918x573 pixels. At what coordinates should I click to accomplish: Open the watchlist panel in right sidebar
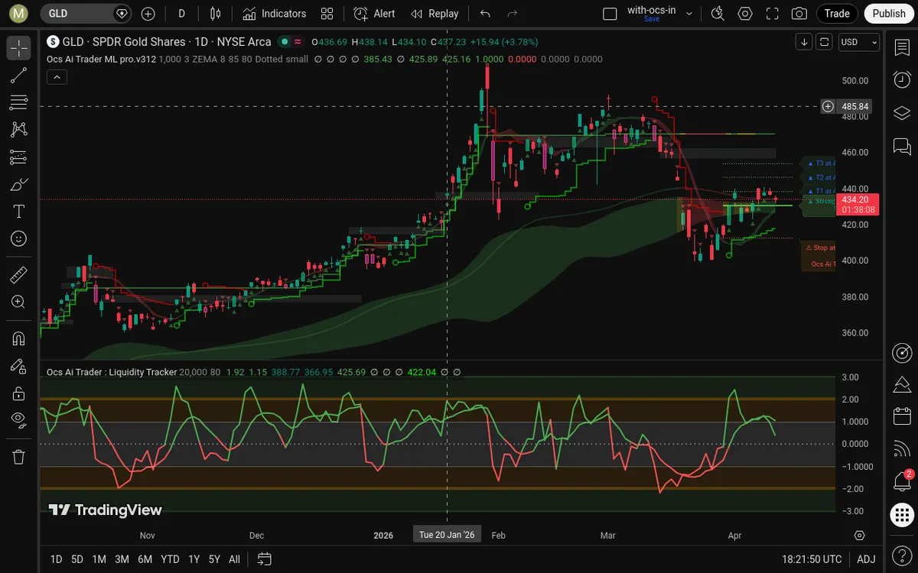pos(902,47)
